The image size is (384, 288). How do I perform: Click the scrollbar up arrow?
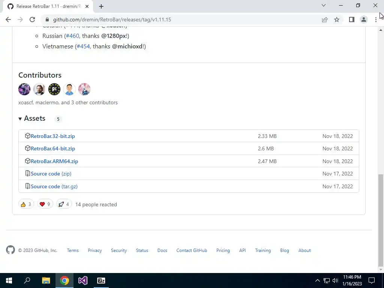tap(381, 30)
